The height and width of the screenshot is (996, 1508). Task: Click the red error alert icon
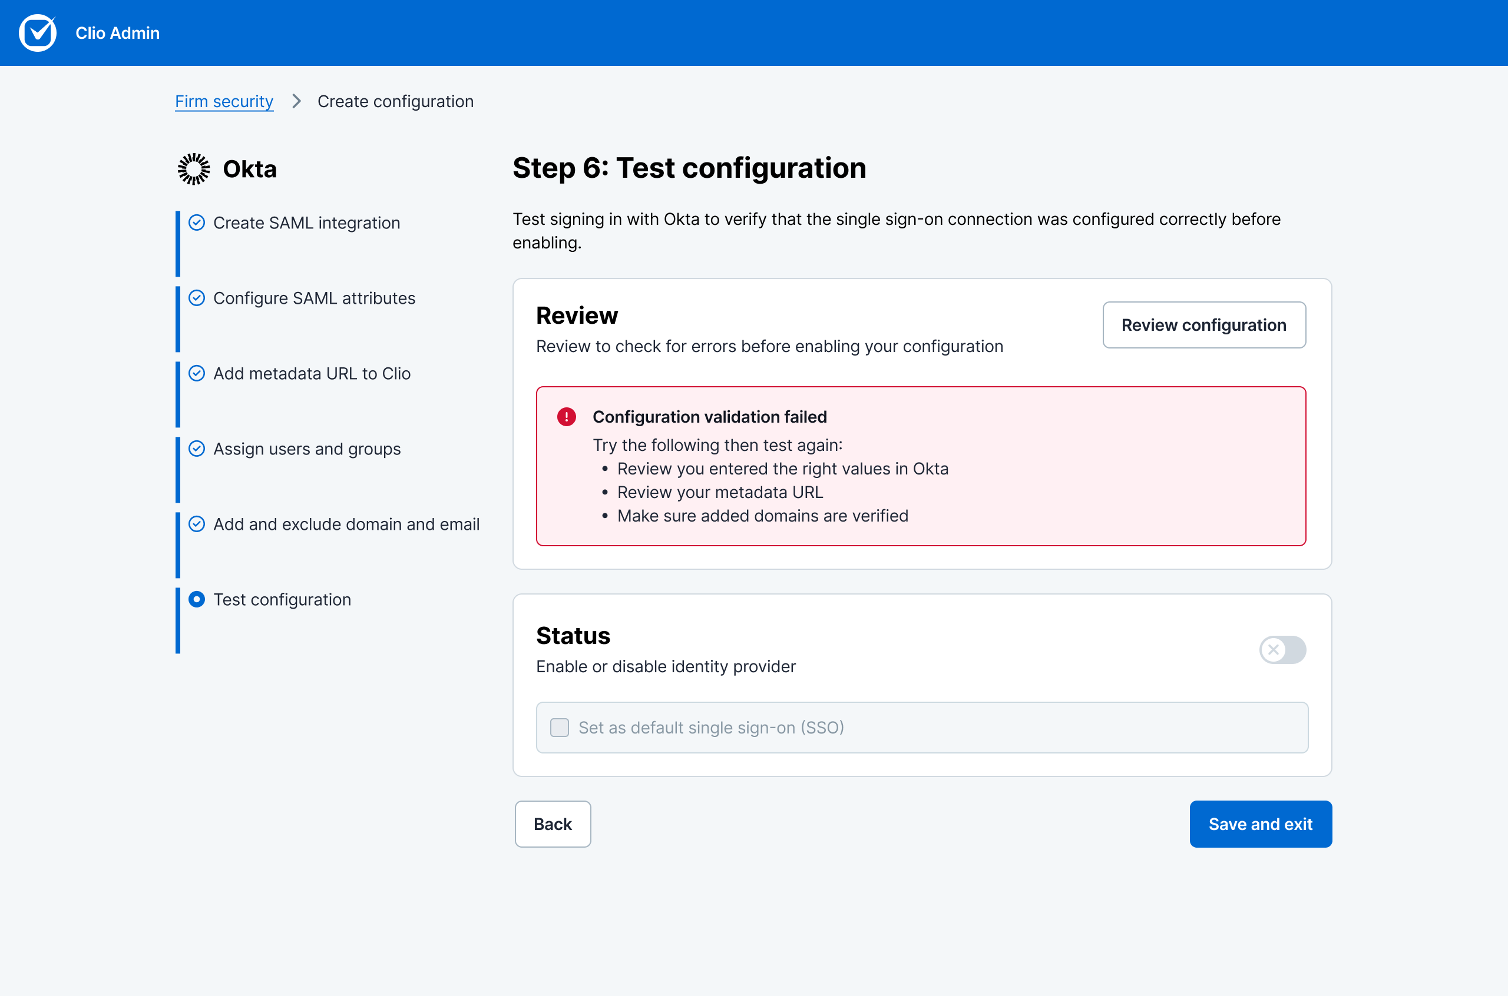(x=566, y=417)
